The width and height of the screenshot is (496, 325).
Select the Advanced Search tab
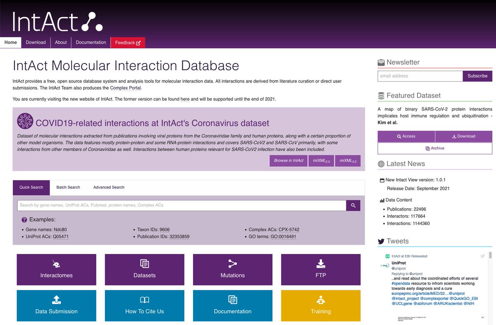[x=108, y=187]
